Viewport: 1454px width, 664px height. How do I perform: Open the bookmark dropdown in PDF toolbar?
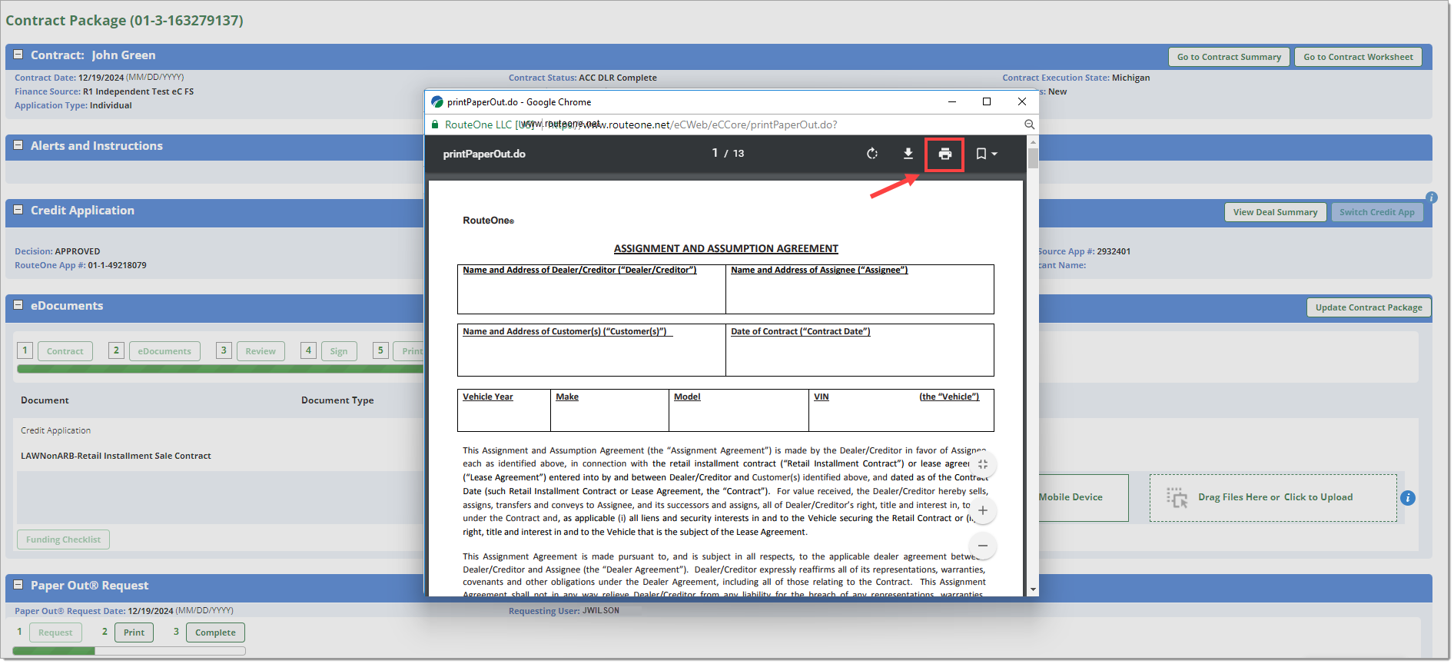tap(986, 154)
